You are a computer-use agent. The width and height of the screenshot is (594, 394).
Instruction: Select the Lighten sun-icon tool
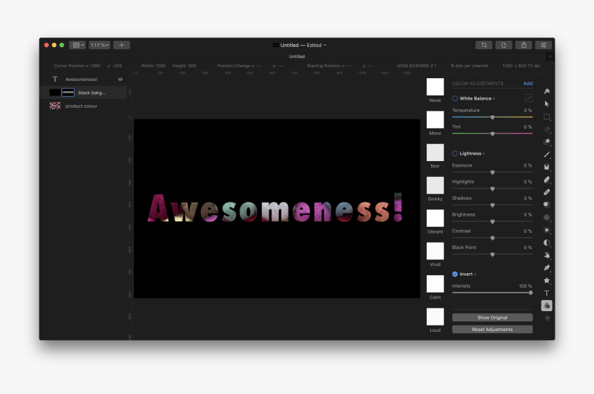pos(546,229)
